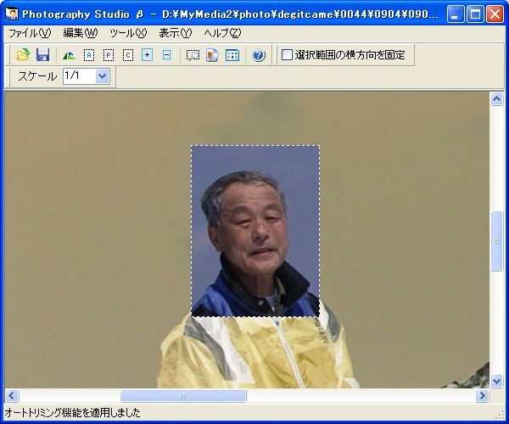Open the ツール menu
This screenshot has height=424, width=509.
click(x=127, y=33)
